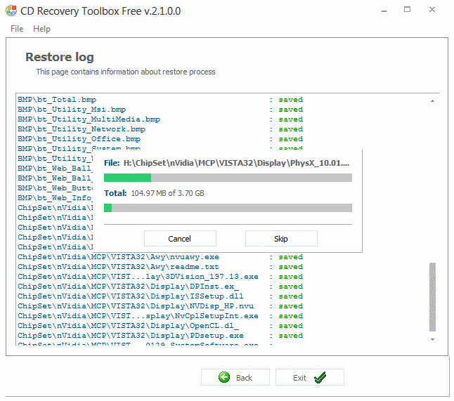Select the Display\DPInst.ex_ log entry
This screenshot has width=454, height=401.
pos(160,287)
